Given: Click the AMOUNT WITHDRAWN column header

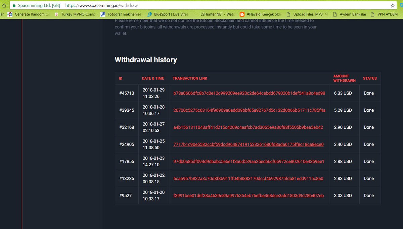Looking at the screenshot, I should pos(344,78).
